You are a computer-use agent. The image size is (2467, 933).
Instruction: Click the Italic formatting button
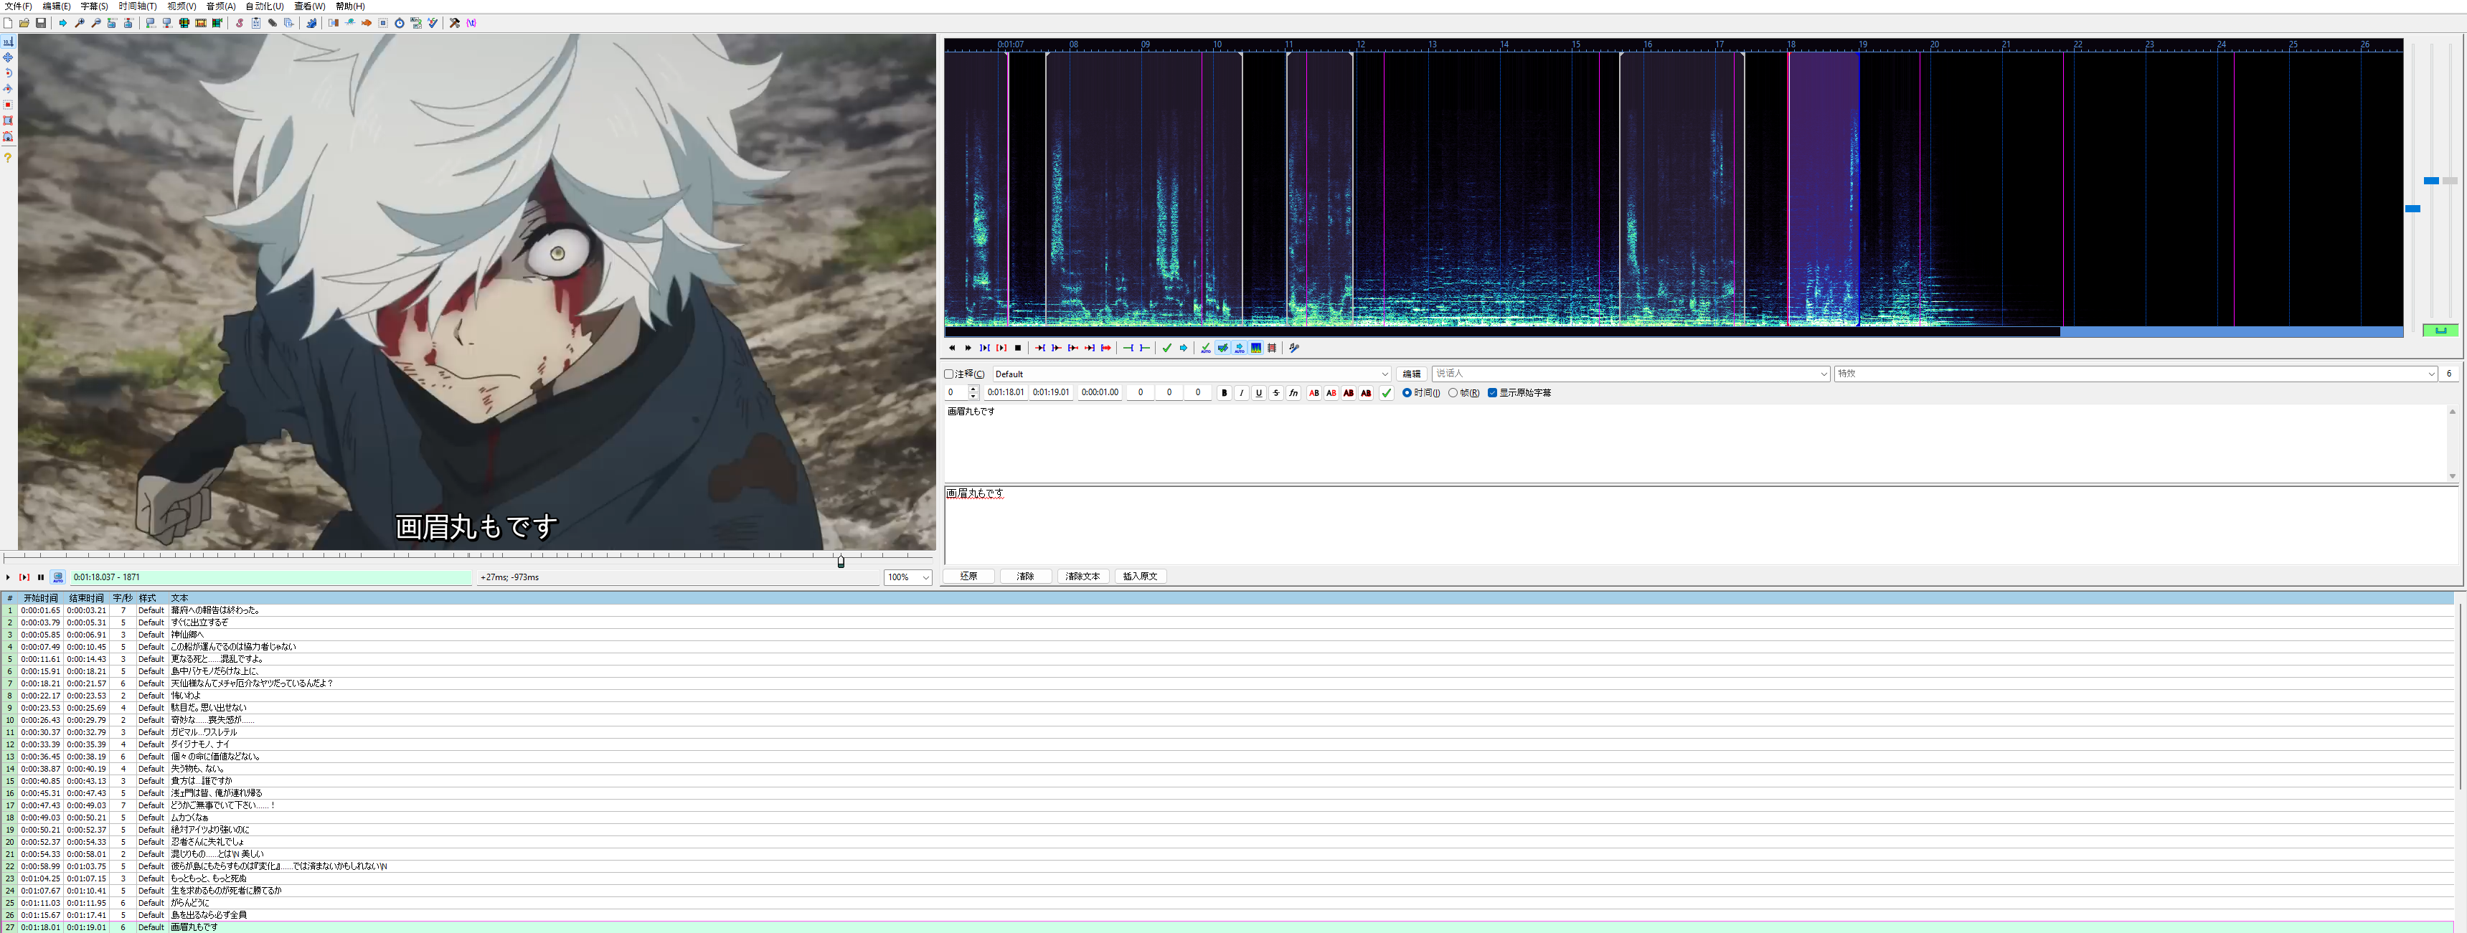(x=1241, y=393)
